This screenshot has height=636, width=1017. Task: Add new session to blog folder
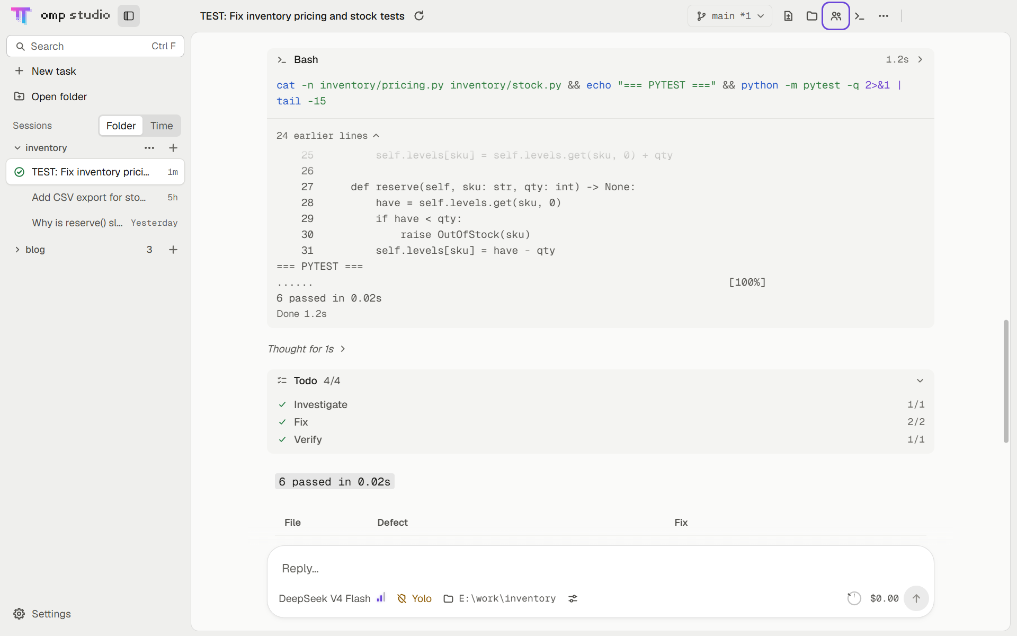173,250
